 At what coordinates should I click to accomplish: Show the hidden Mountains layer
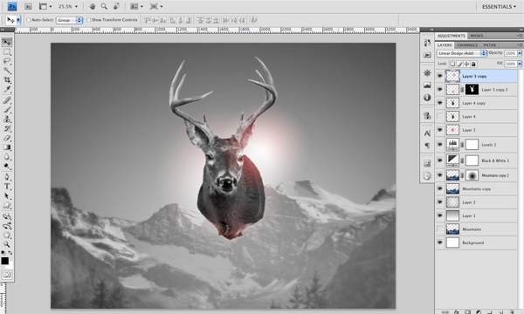(x=440, y=229)
